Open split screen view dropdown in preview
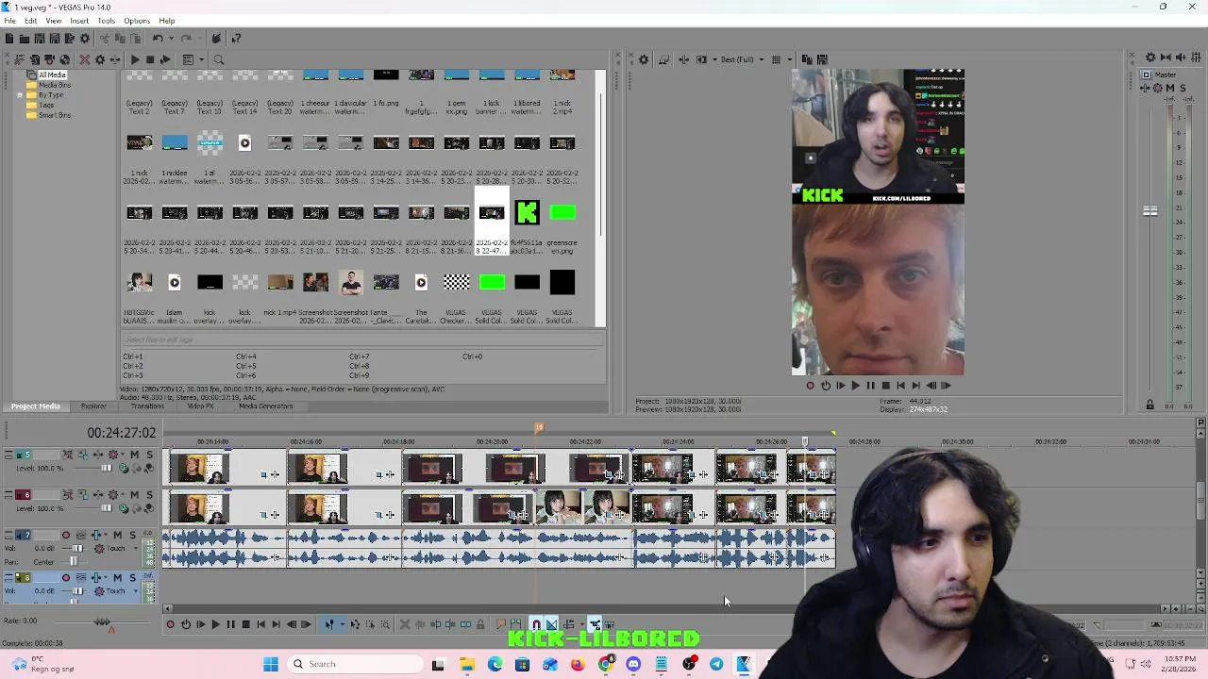 [715, 59]
